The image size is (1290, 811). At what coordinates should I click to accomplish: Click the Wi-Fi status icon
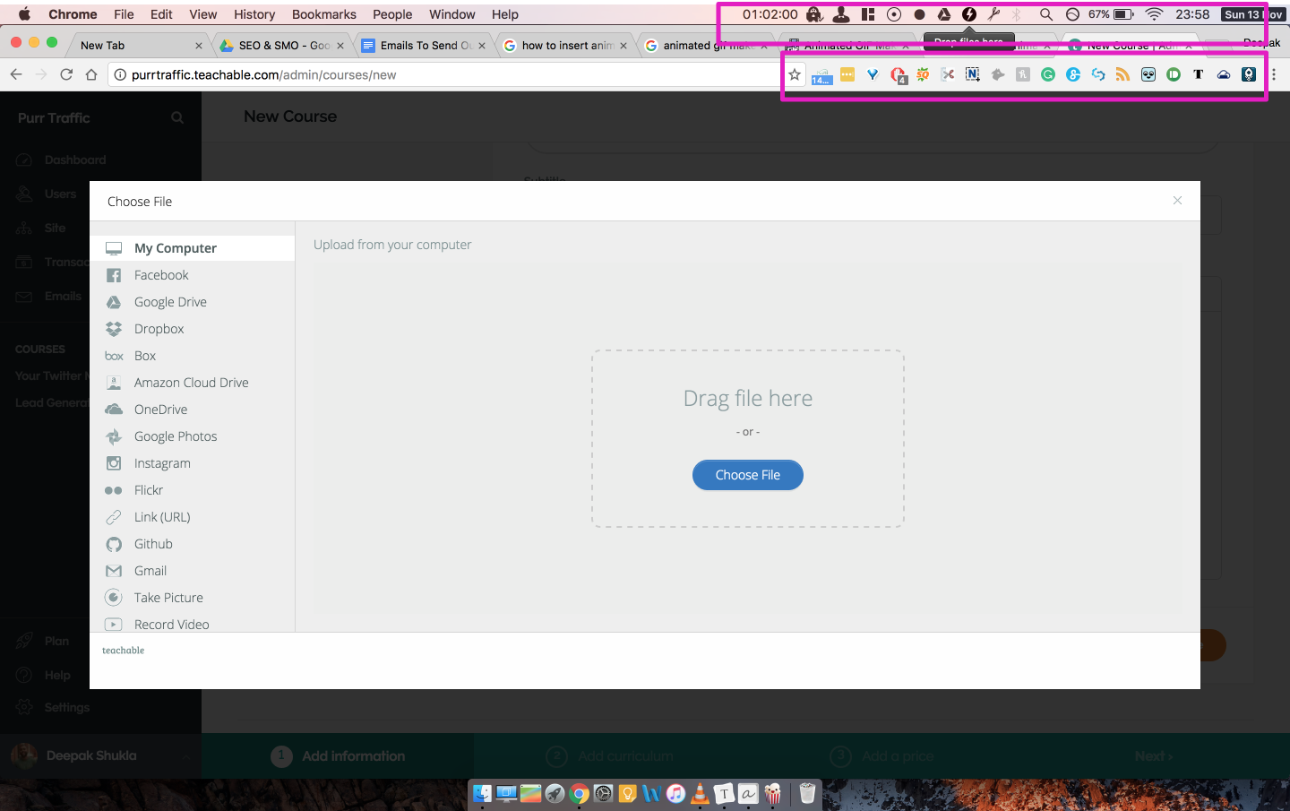(1155, 14)
